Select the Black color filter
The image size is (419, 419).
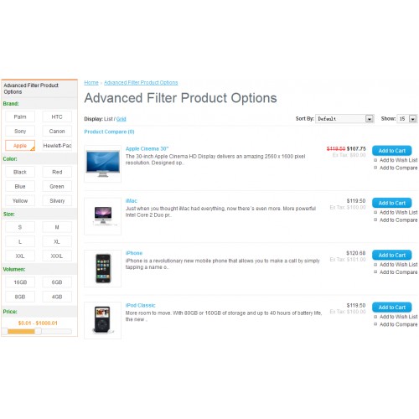(x=20, y=172)
